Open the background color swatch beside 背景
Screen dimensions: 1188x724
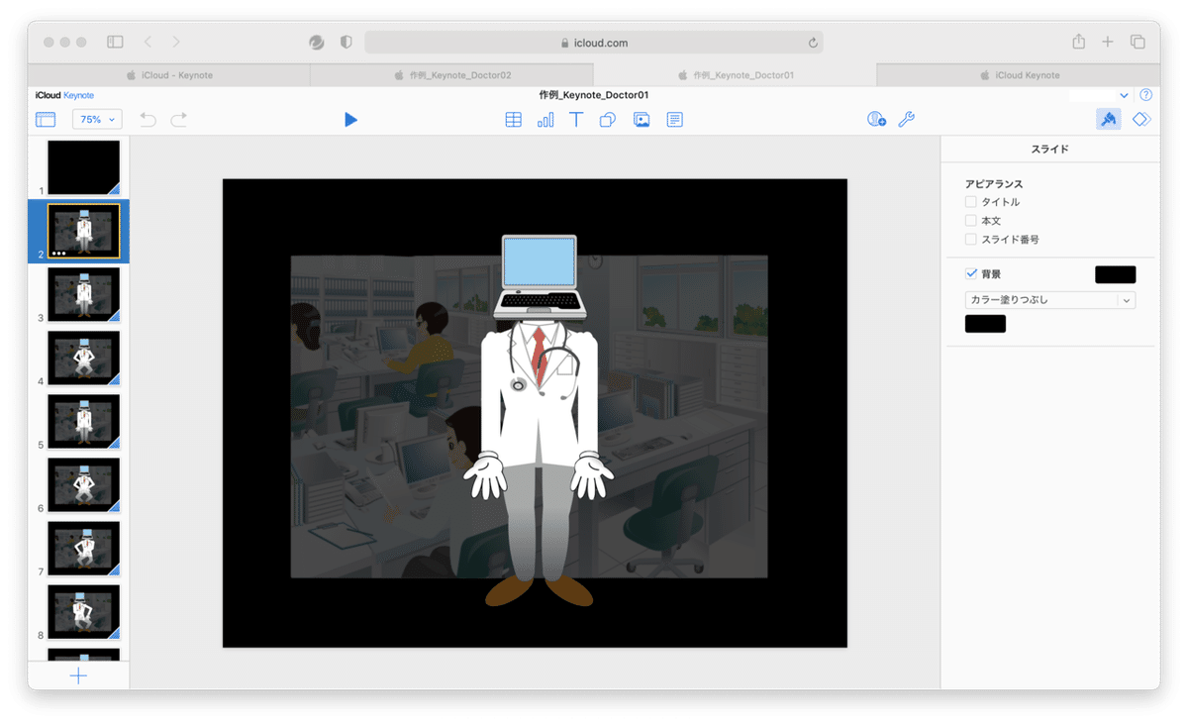pos(1115,274)
